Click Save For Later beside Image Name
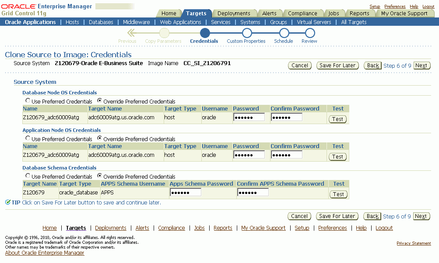The image size is (439, 263). point(337,66)
